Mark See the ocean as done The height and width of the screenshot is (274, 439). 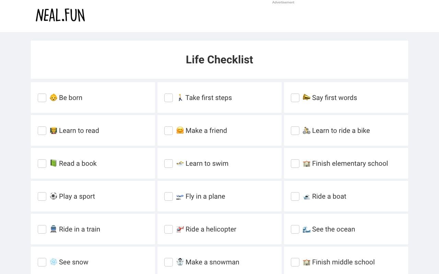pyautogui.click(x=295, y=229)
